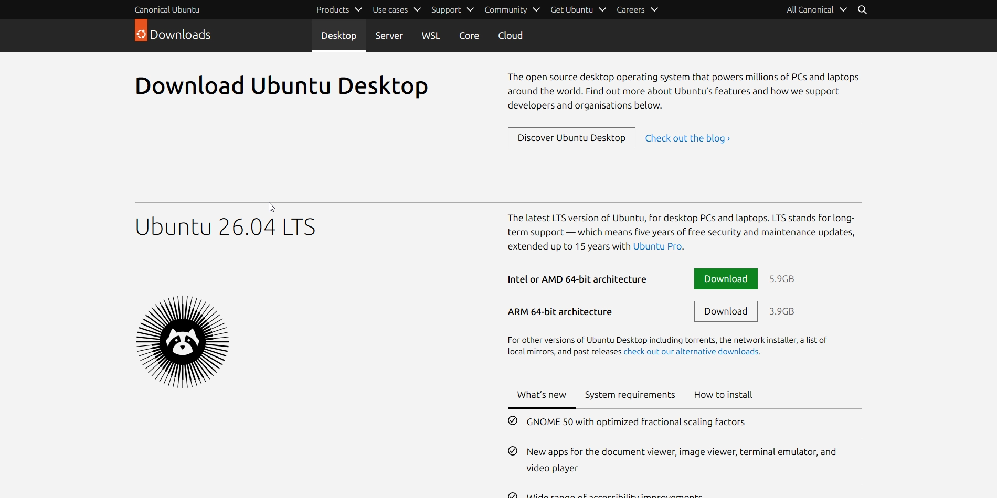Switch to System requirements tab
Image resolution: width=997 pixels, height=498 pixels.
tap(630, 395)
